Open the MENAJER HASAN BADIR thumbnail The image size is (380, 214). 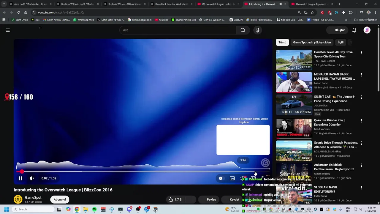(x=294, y=82)
